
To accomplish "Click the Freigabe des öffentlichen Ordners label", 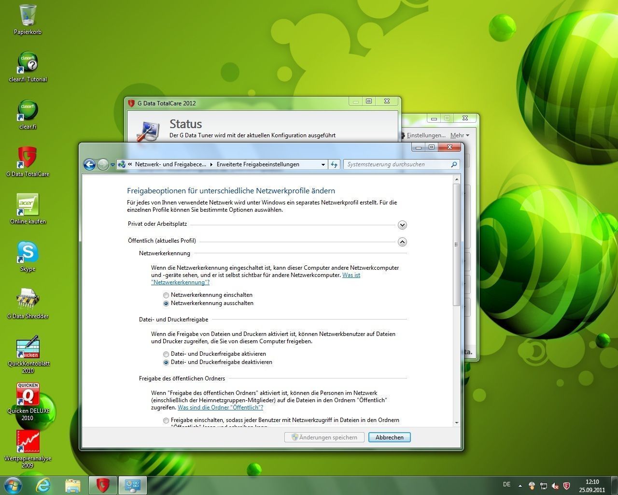I will (182, 379).
